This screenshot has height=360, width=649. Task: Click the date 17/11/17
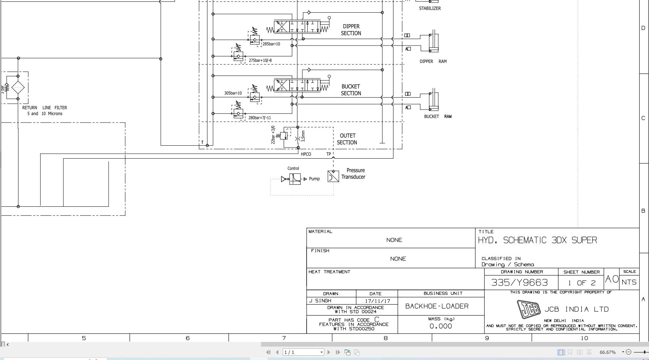(378, 301)
